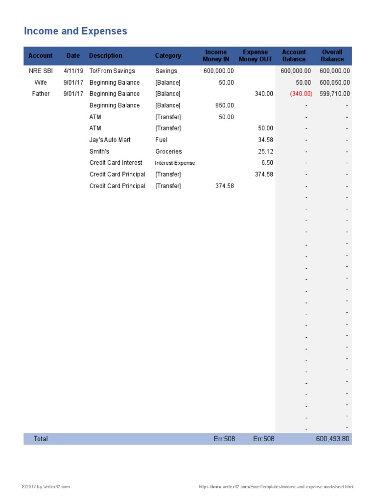Select the Expense Money OUT header
376x502 pixels.
point(255,56)
